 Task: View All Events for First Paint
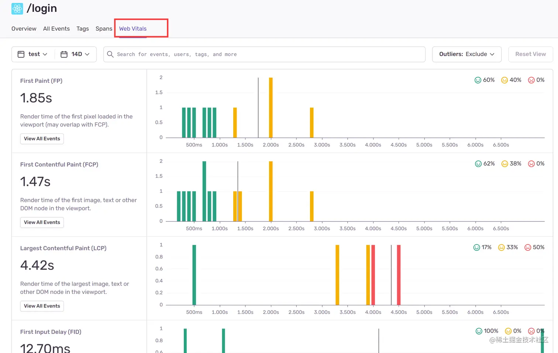[42, 139]
